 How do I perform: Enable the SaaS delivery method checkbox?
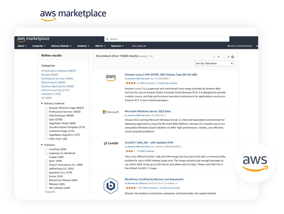coord(46,119)
